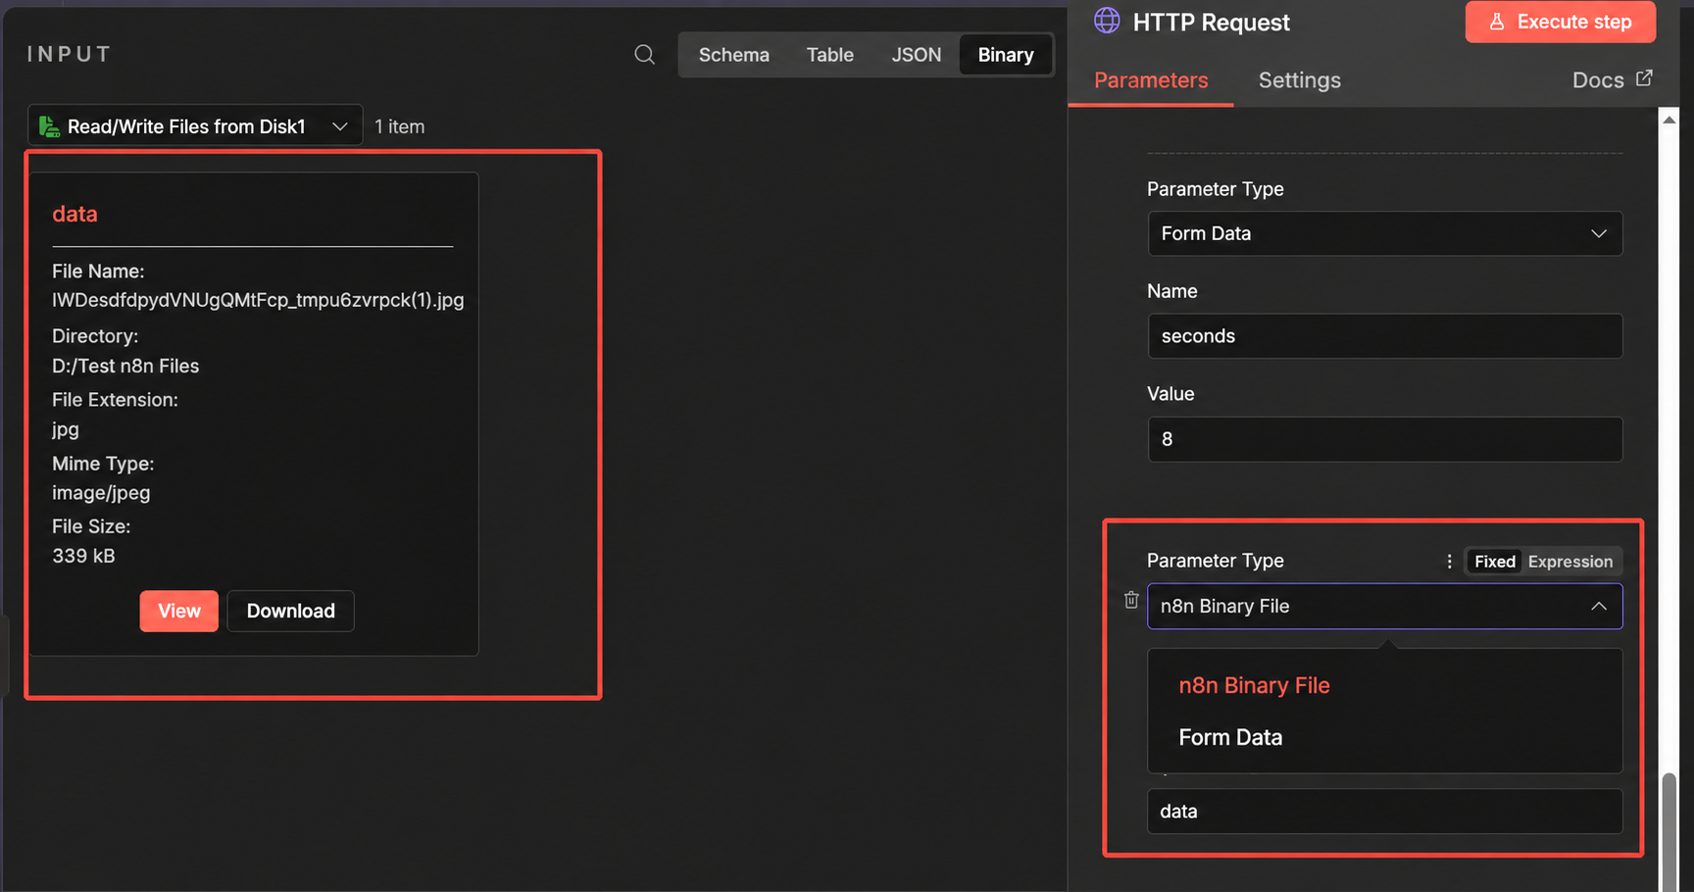Download the binary data file

(x=290, y=611)
